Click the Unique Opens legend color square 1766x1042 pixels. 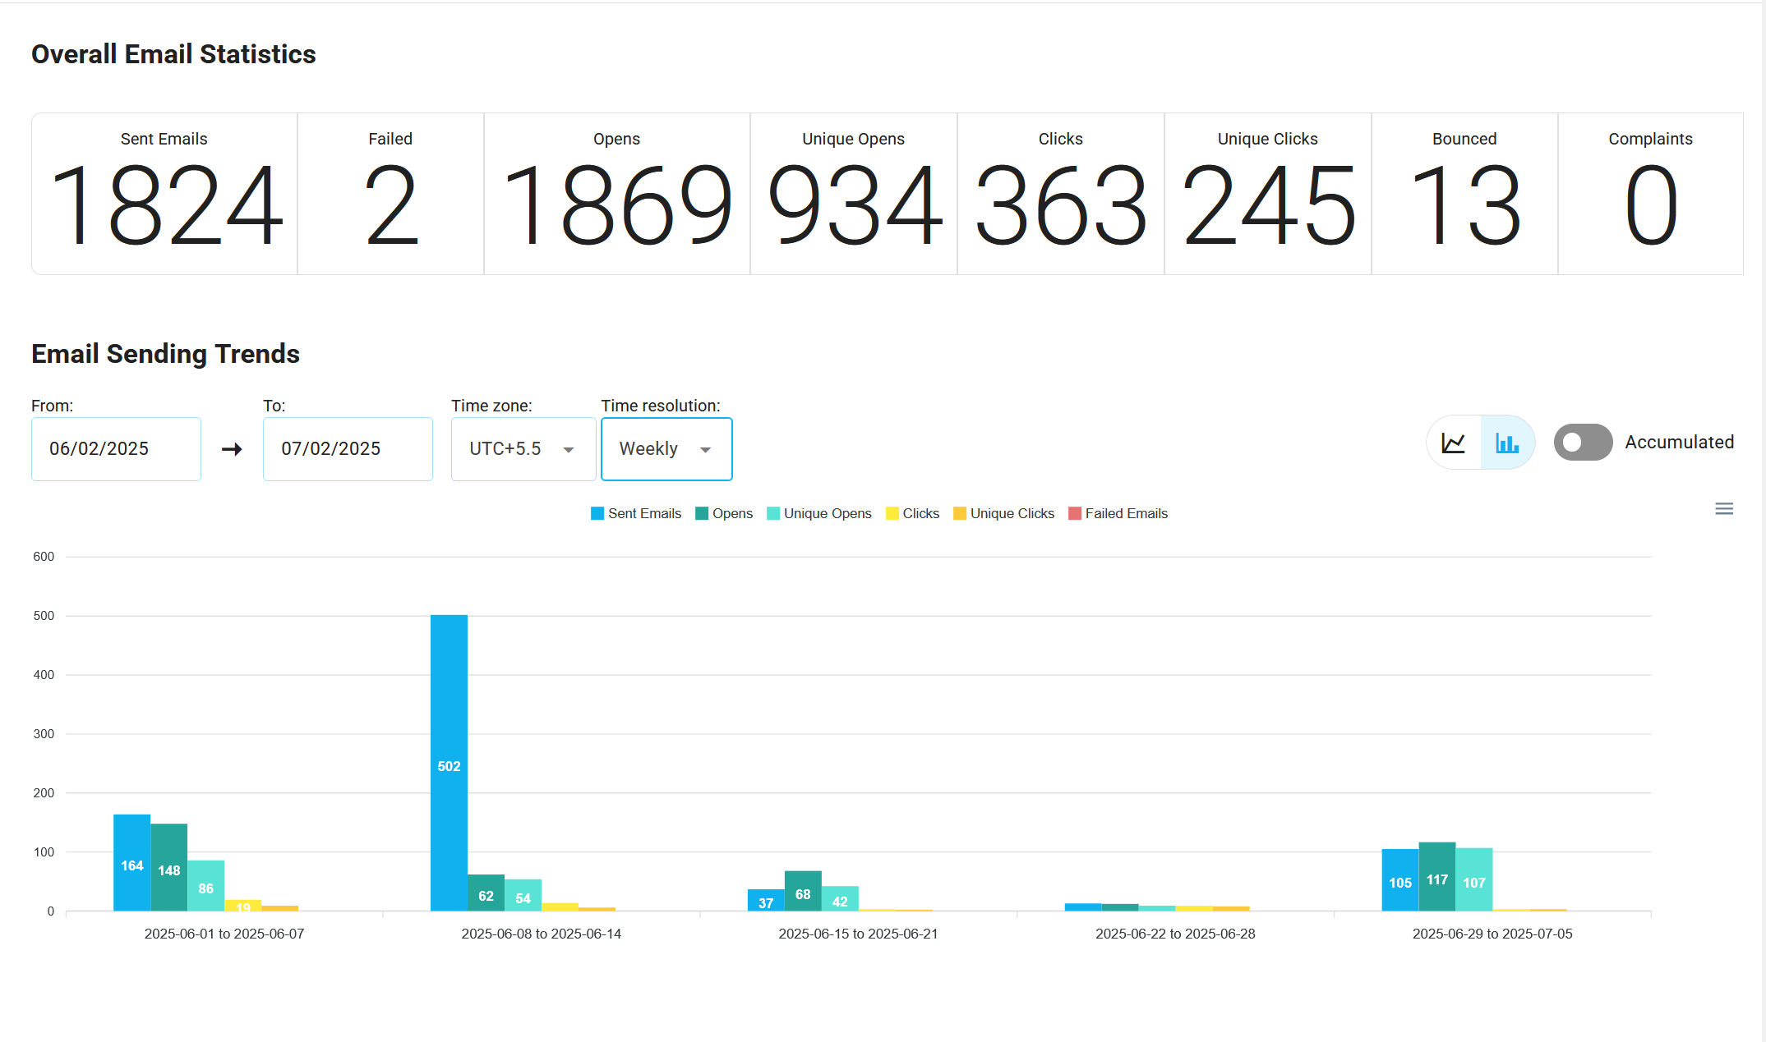click(772, 513)
